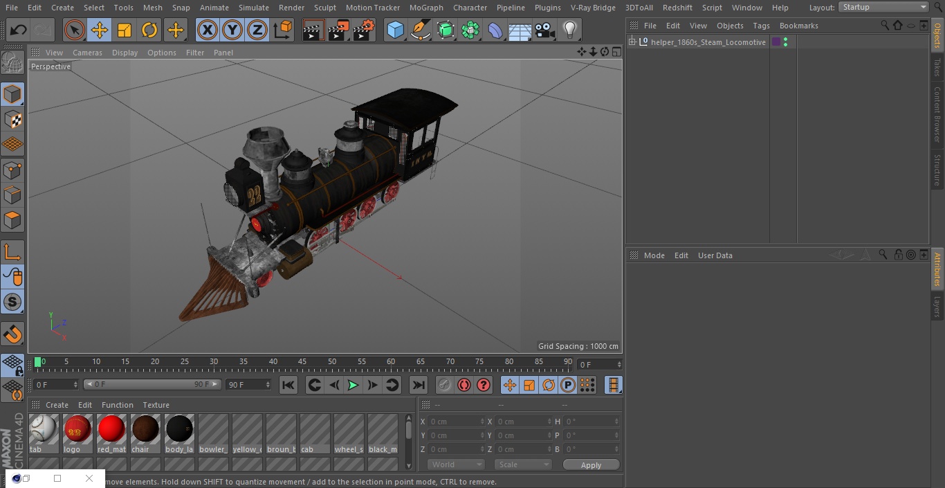Open Objects panel Tags menu

click(761, 26)
